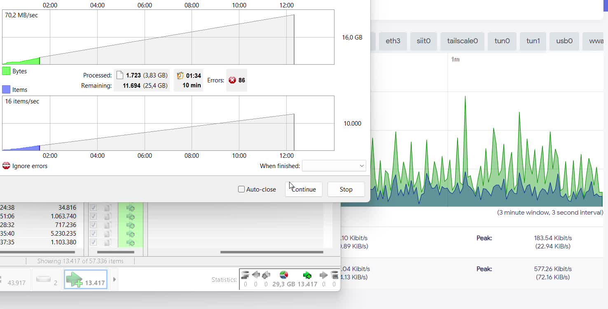The image size is (608, 309).
Task: Click the network traffic chart in the browser
Action: (487, 130)
